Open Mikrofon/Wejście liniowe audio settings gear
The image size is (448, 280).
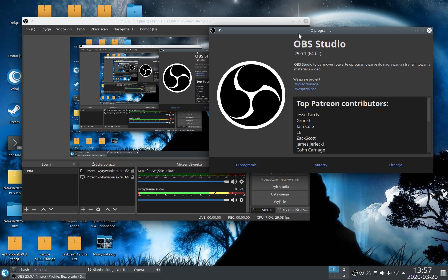click(242, 182)
